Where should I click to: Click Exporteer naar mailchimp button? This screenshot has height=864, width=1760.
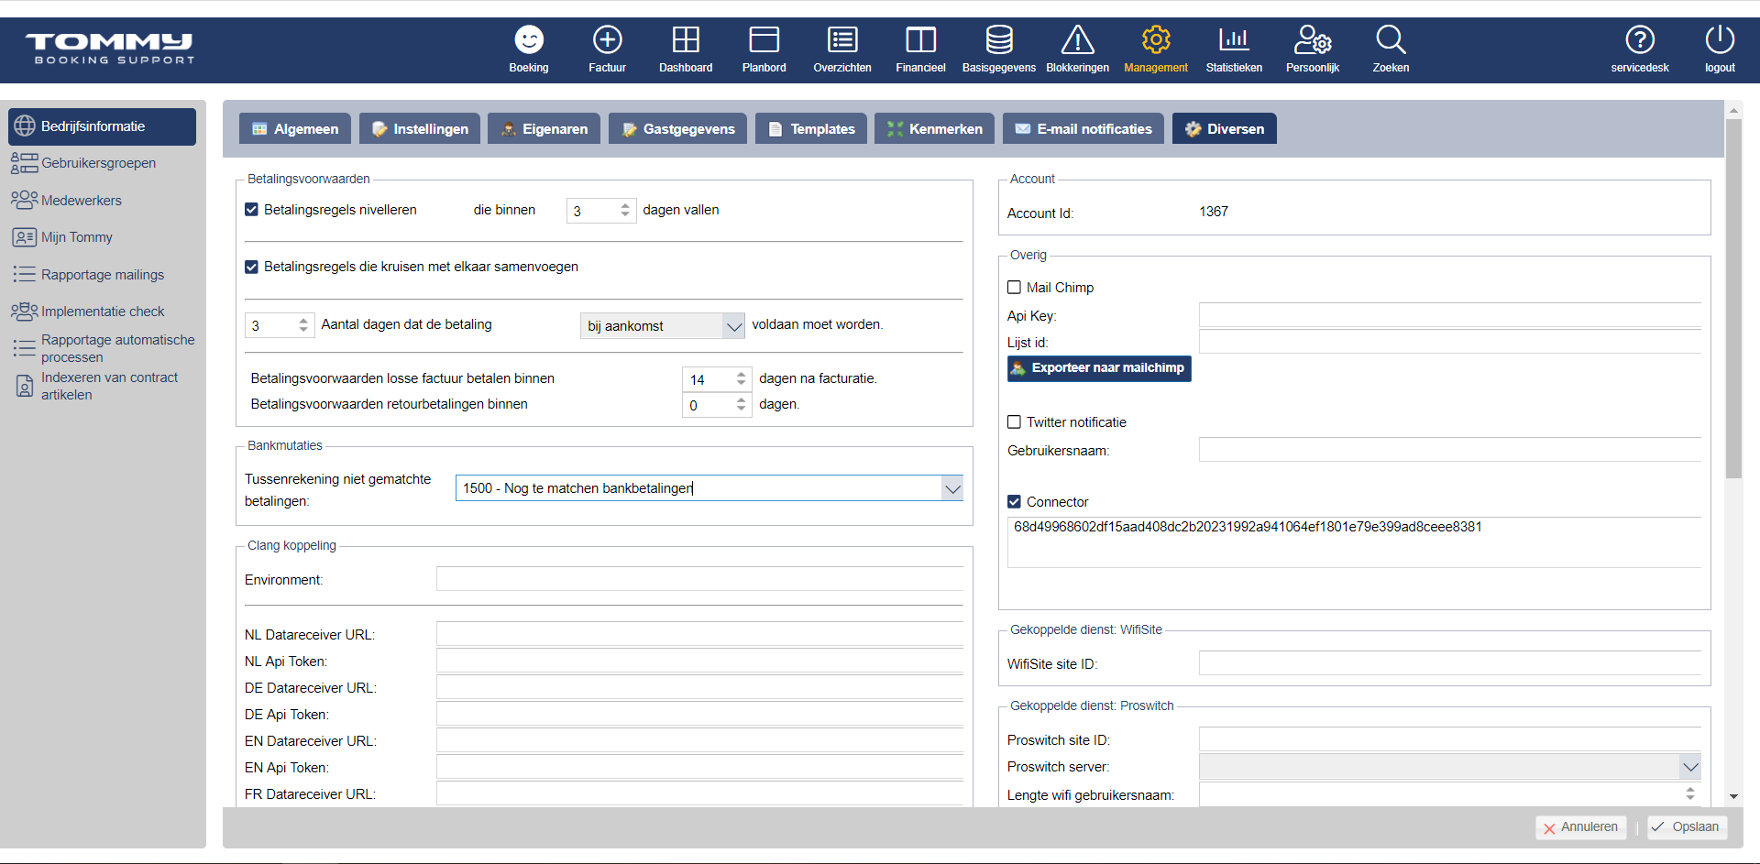pyautogui.click(x=1099, y=368)
